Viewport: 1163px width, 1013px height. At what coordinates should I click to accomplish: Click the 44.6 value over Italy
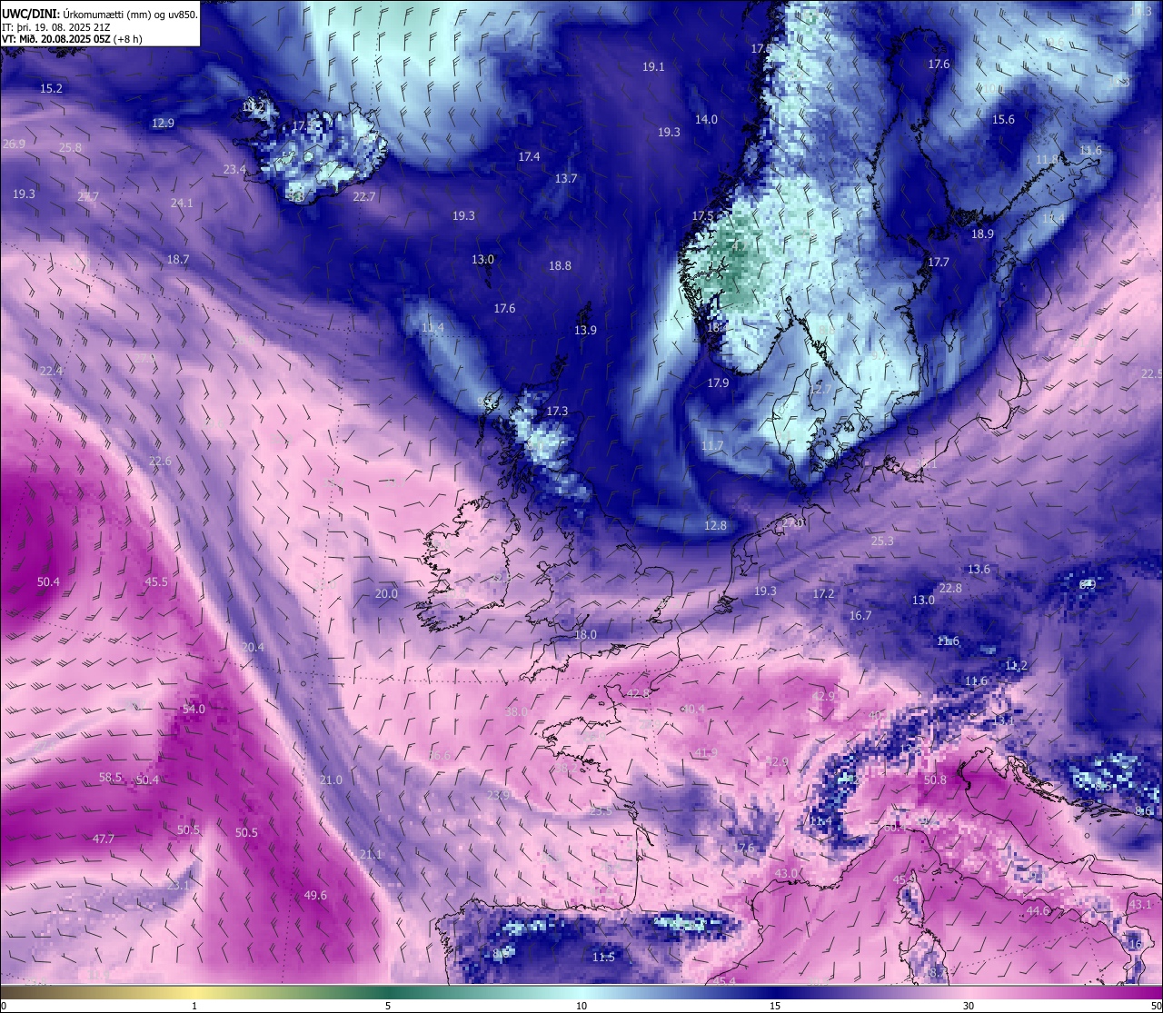1038,910
